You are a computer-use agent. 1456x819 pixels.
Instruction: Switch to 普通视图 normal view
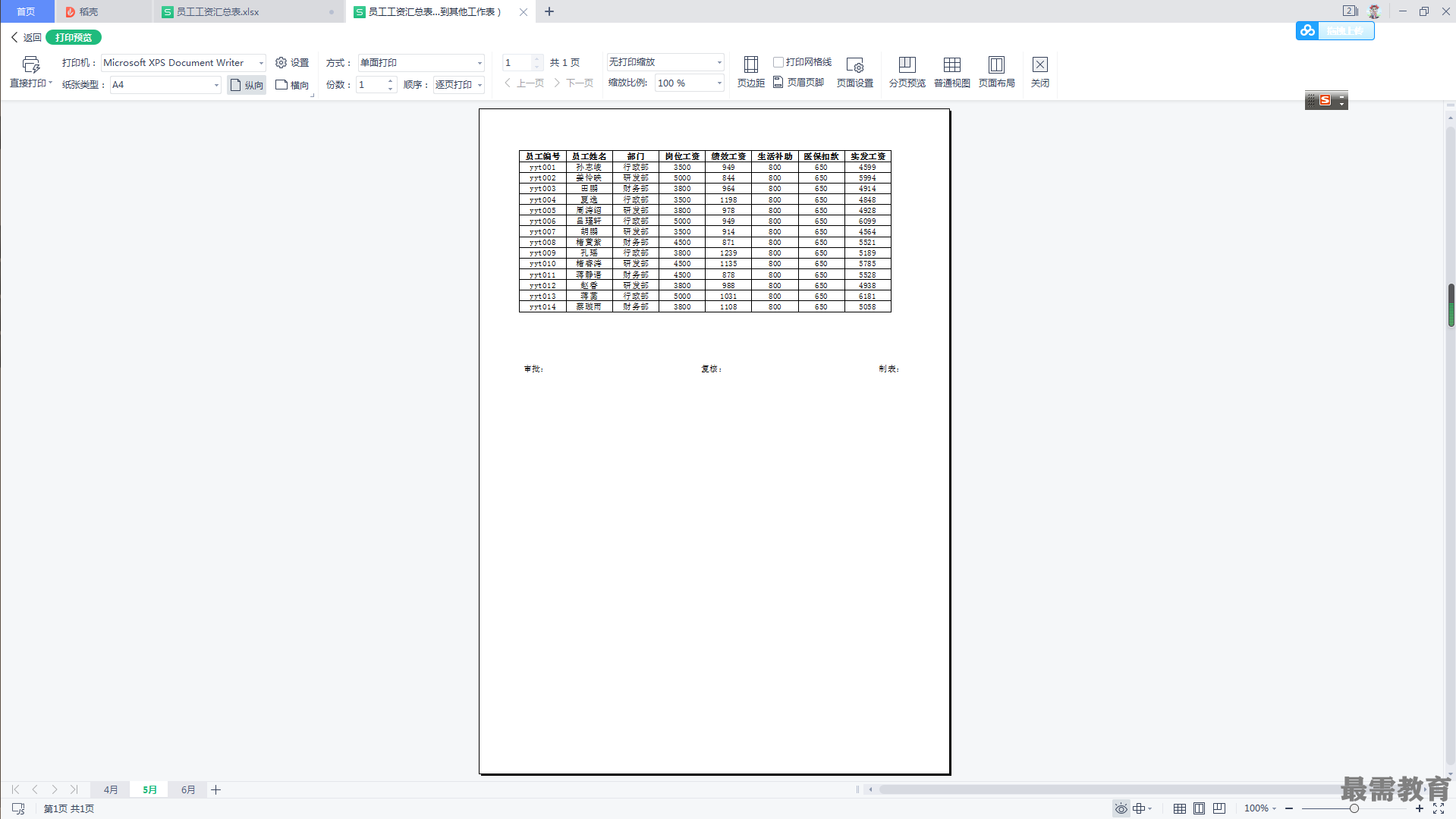951,72
